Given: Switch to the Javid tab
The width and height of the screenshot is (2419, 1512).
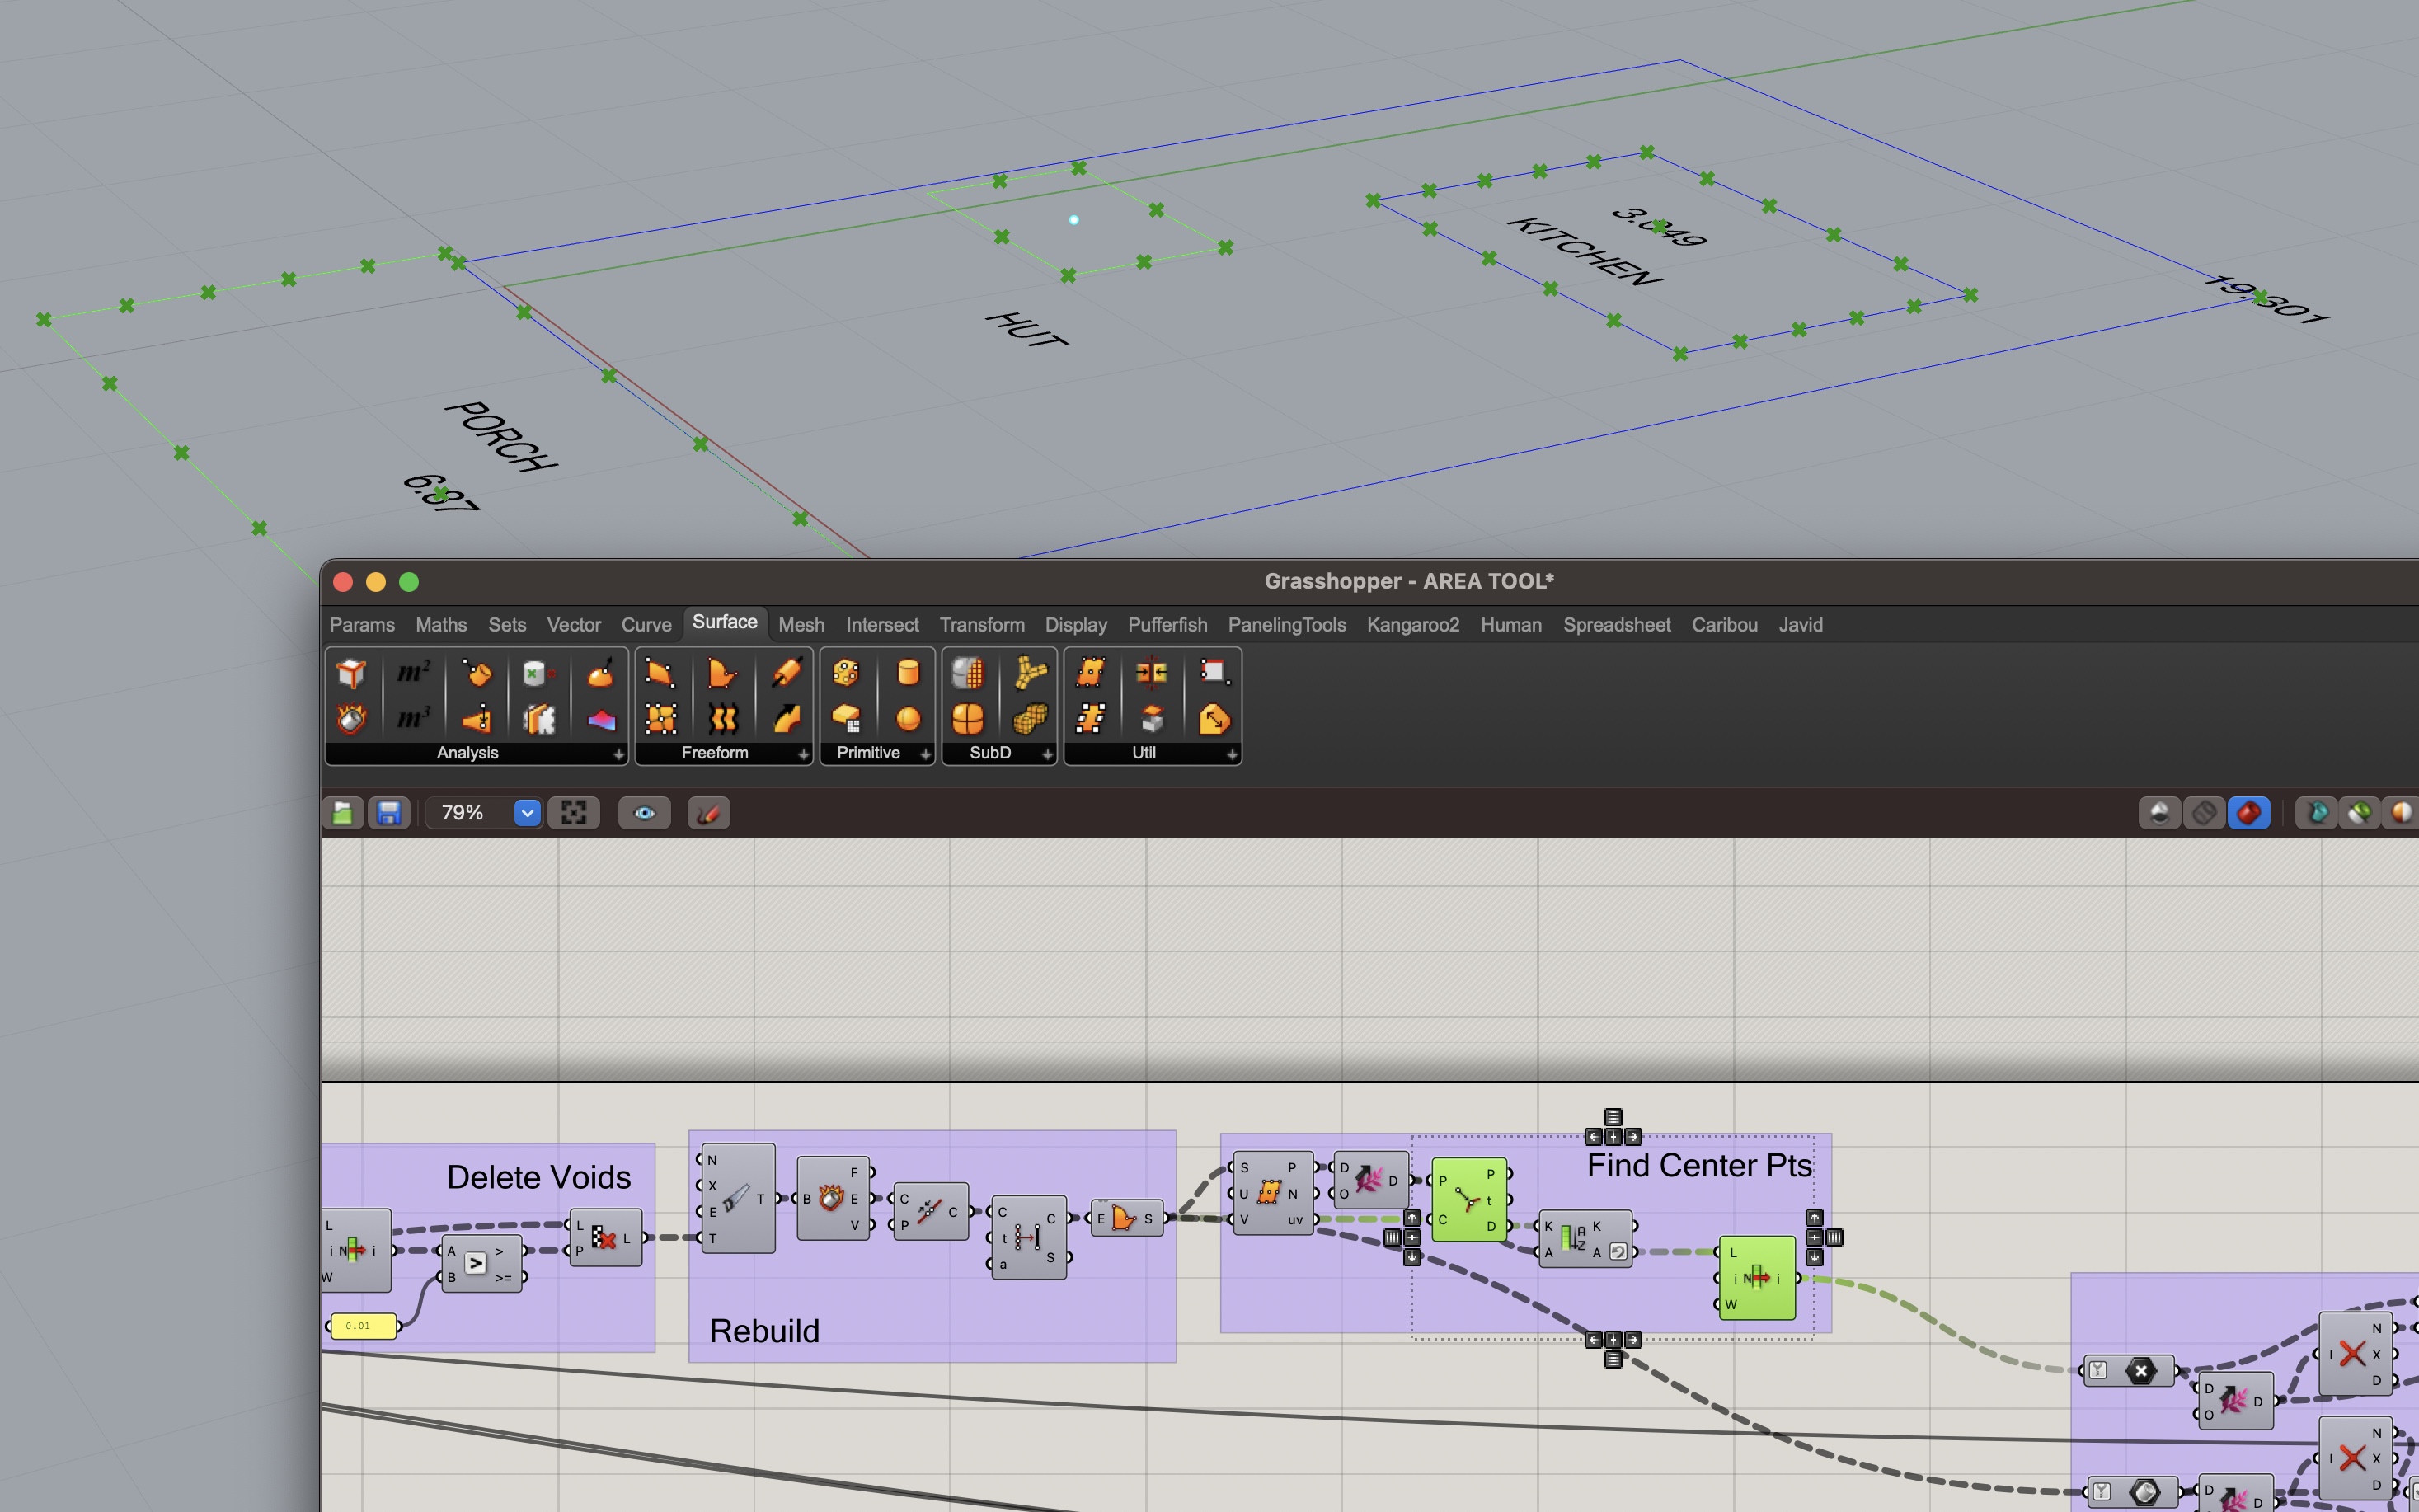Looking at the screenshot, I should [x=1800, y=625].
